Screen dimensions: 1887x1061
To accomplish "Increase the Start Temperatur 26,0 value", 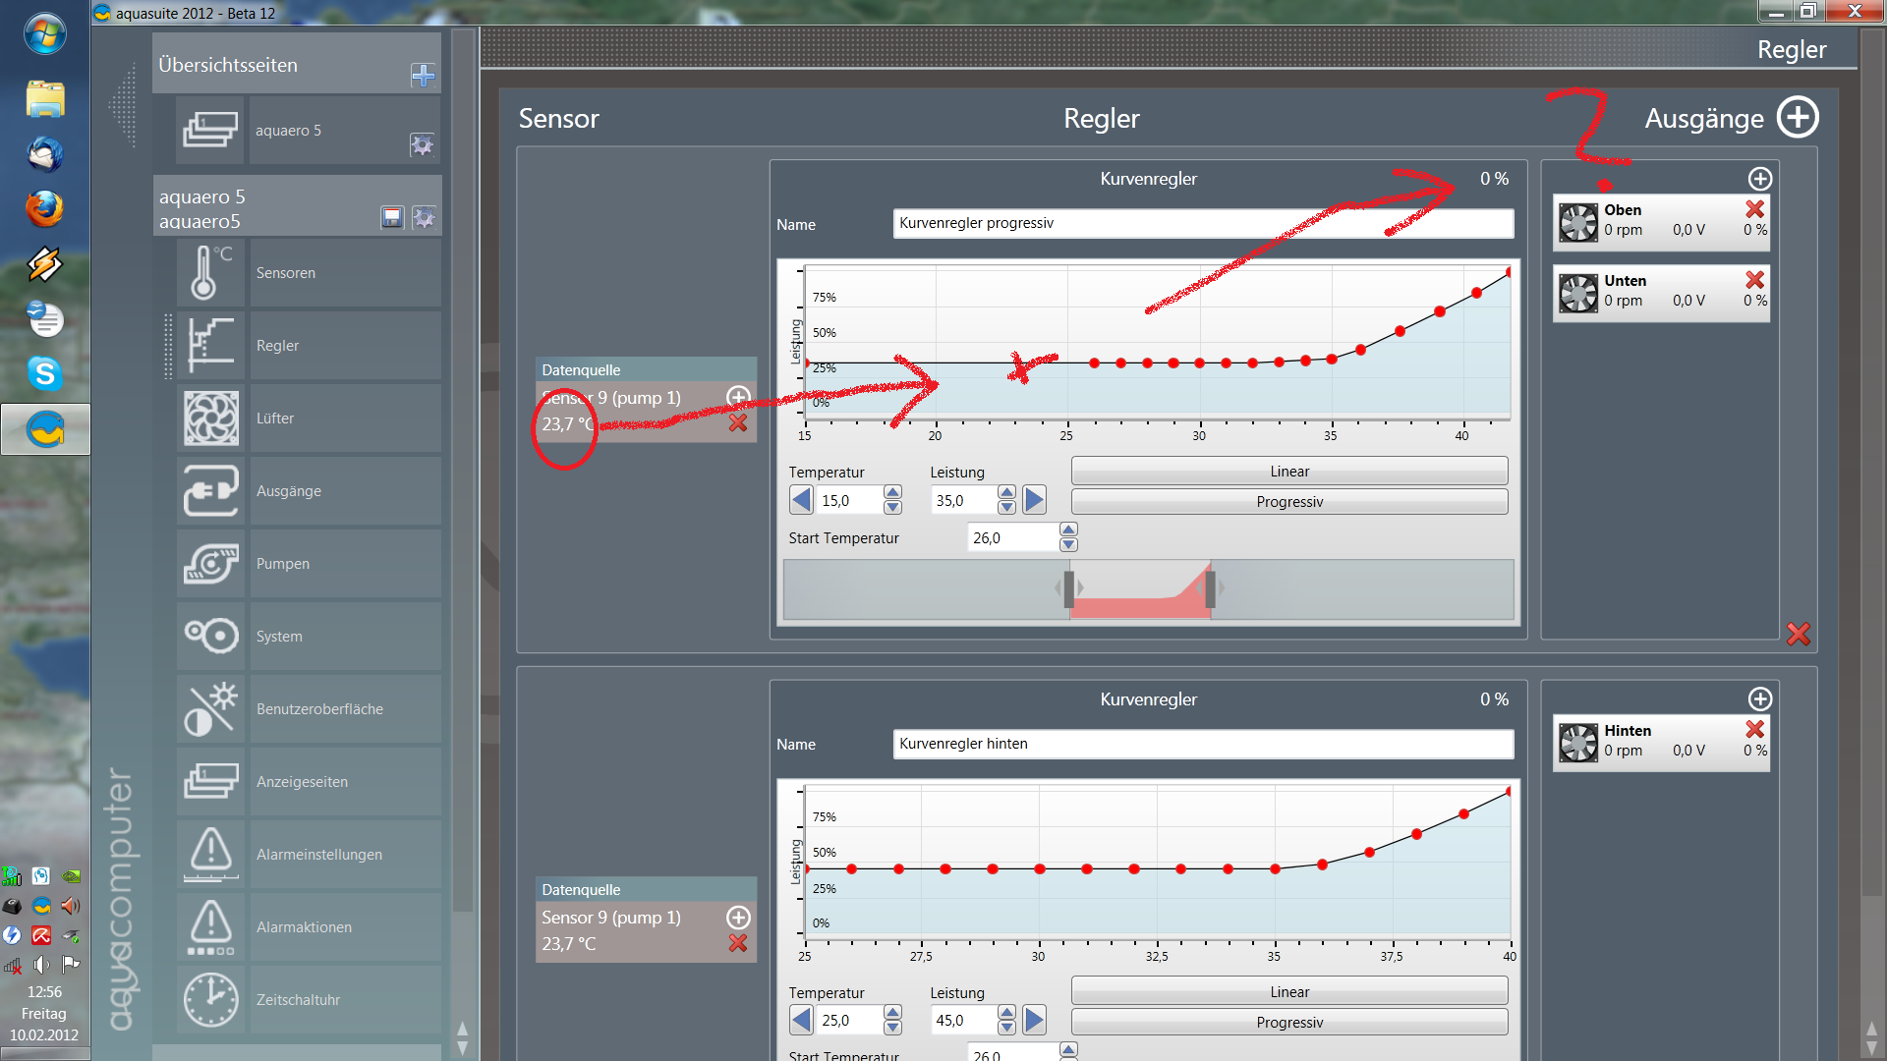I will click(x=1068, y=530).
